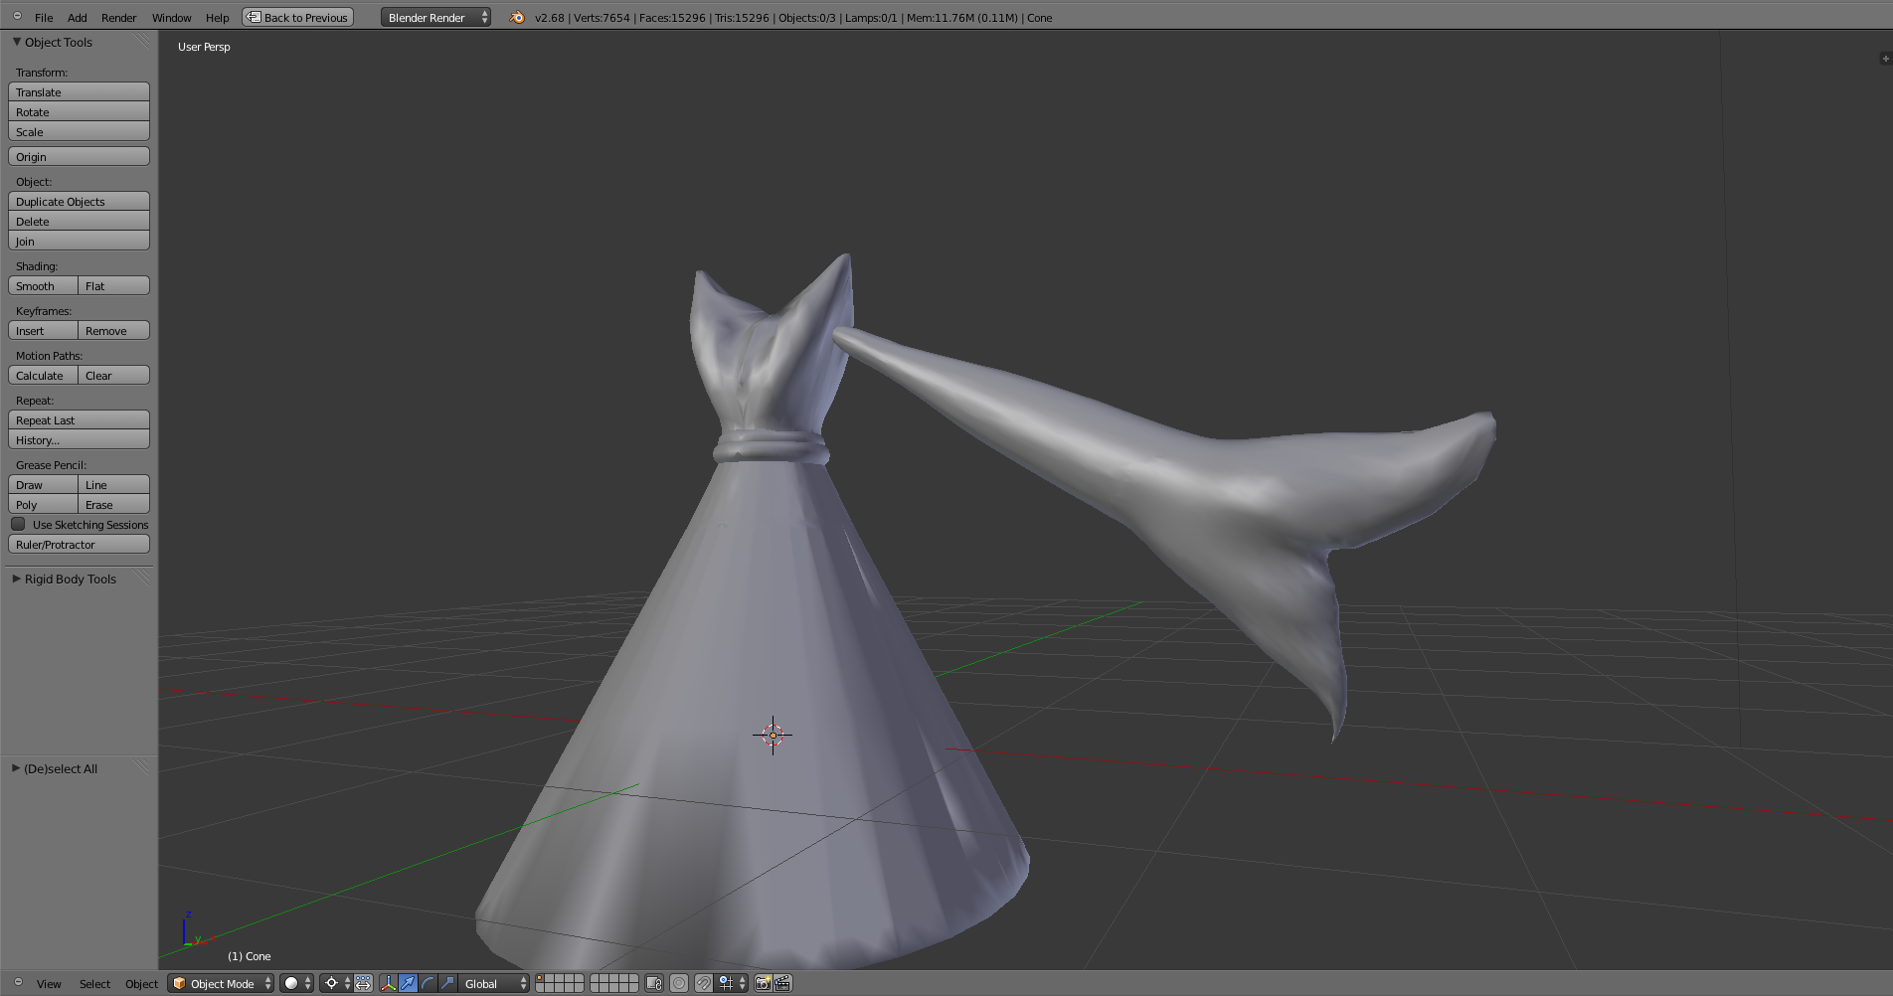Calculate motion paths
1893x996 pixels.
(43, 376)
